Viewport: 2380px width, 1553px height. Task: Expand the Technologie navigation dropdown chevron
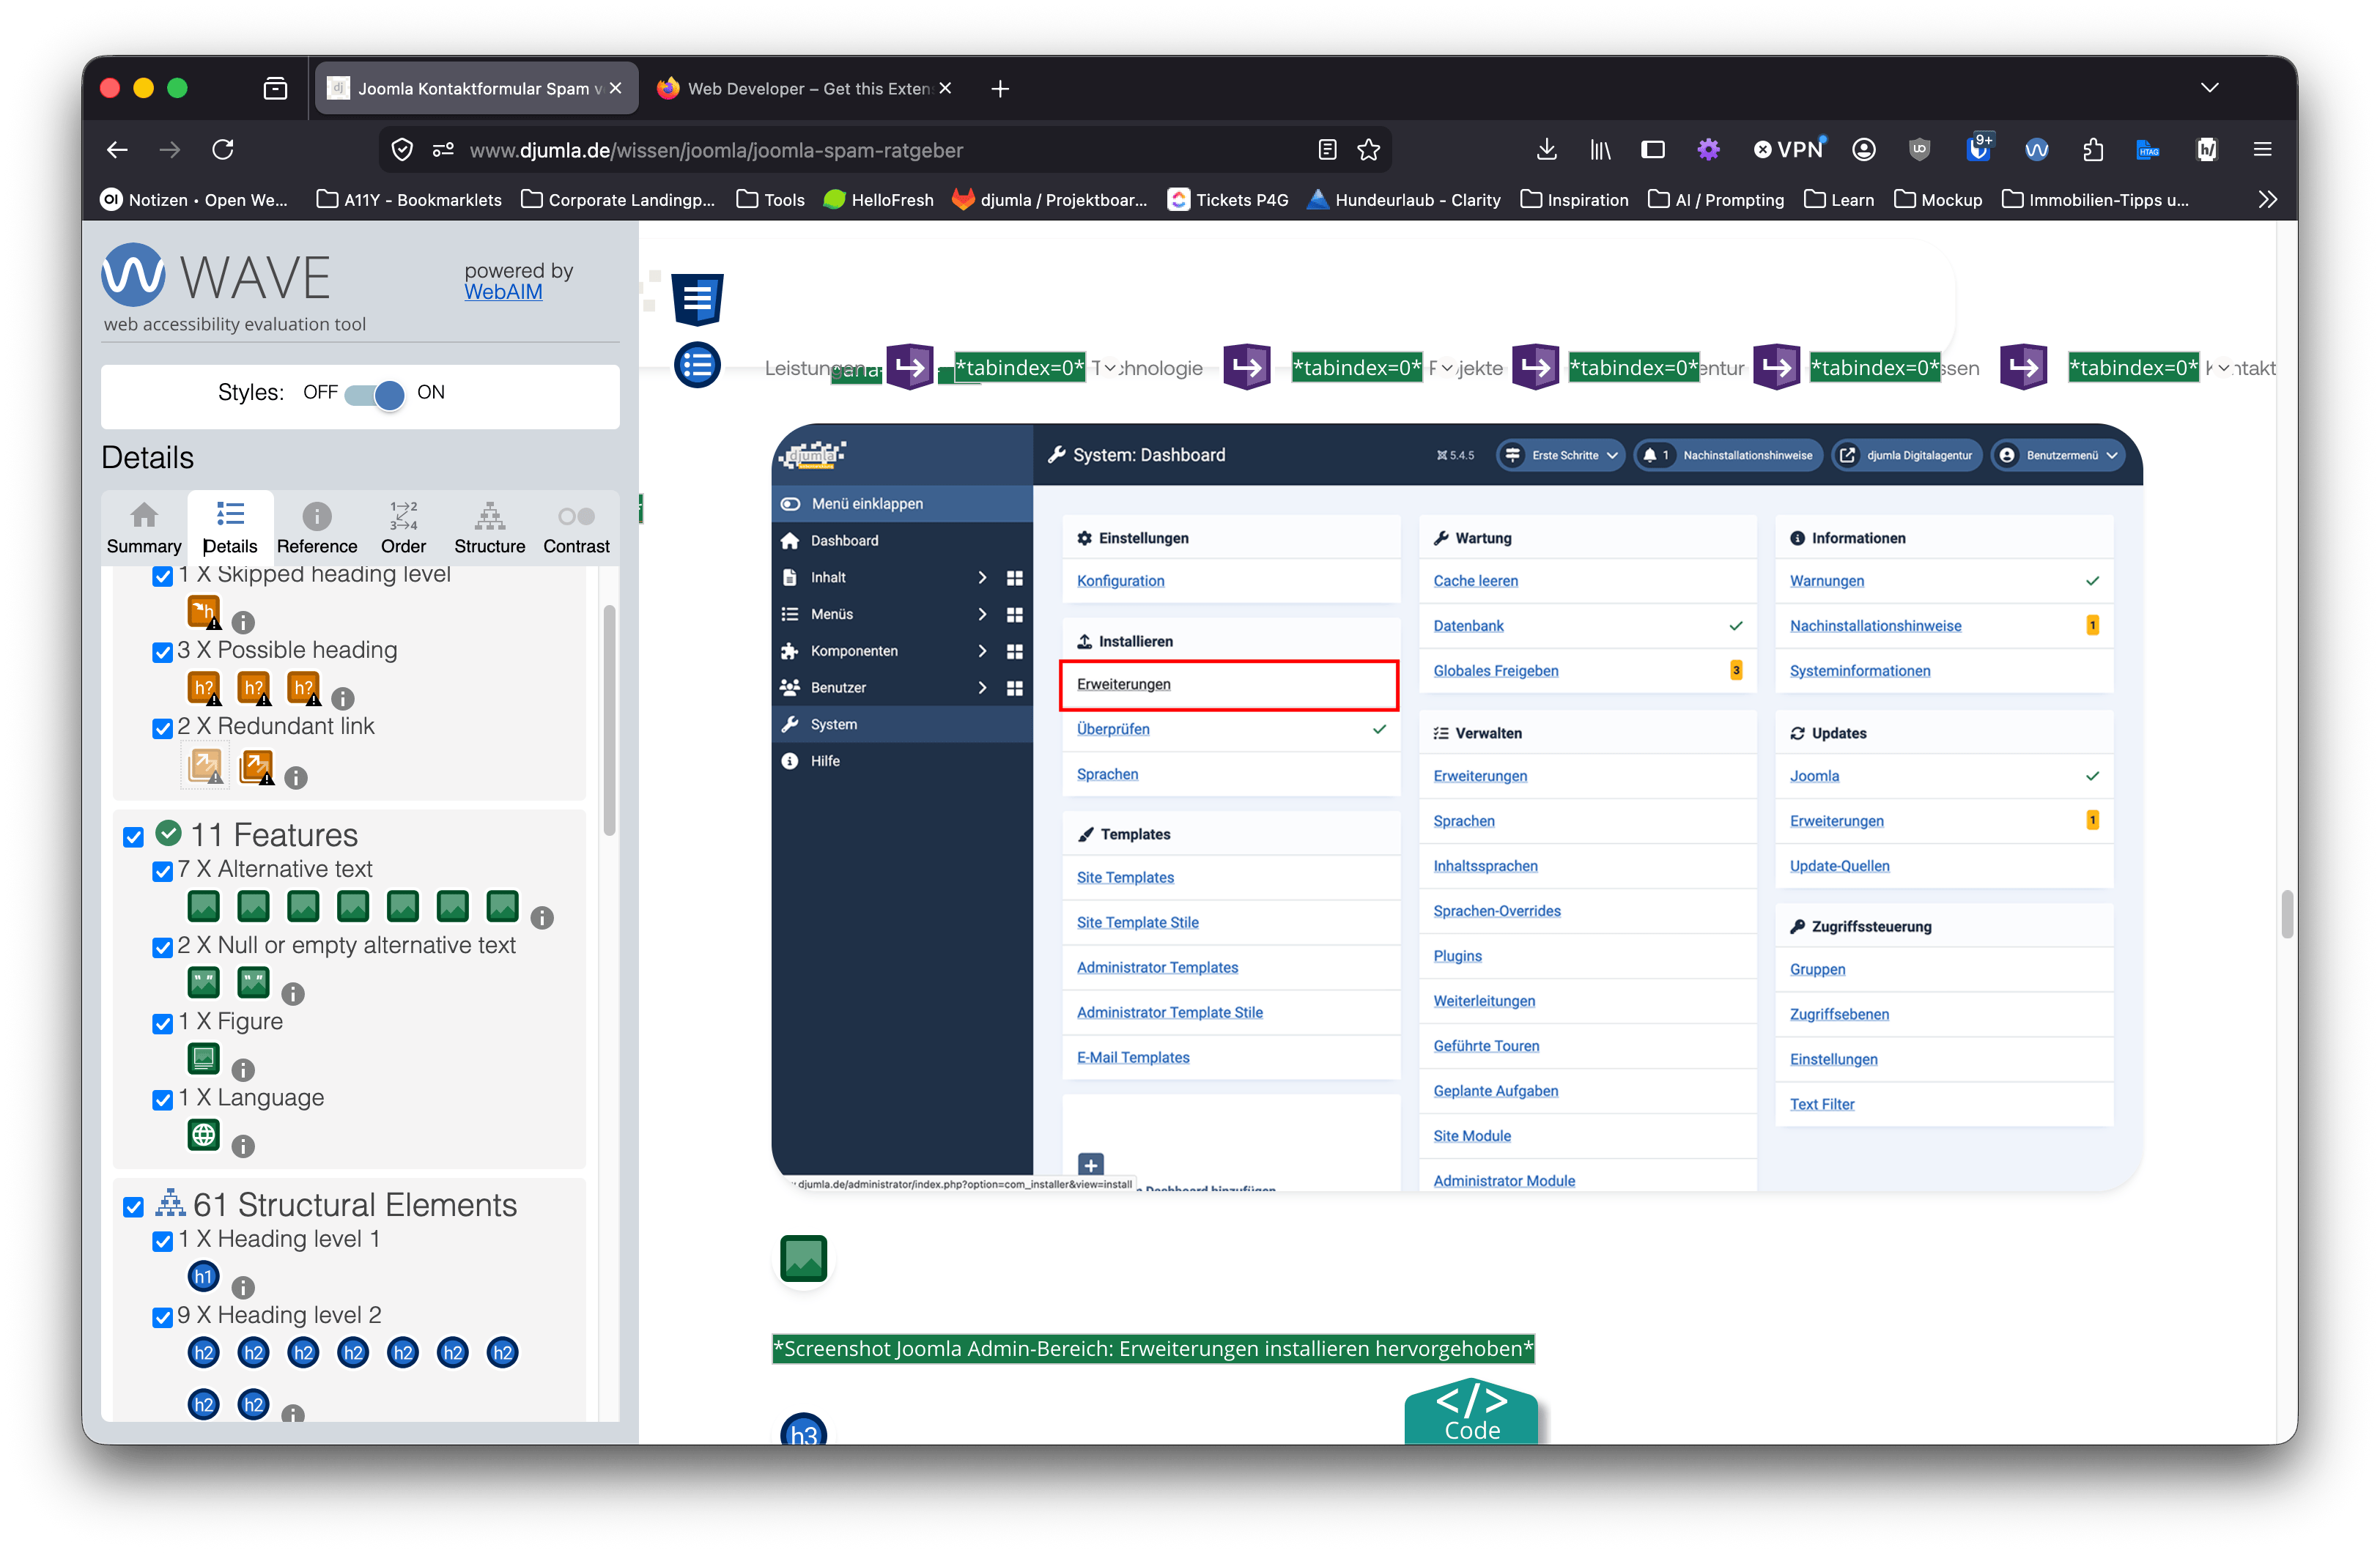pyautogui.click(x=1109, y=368)
